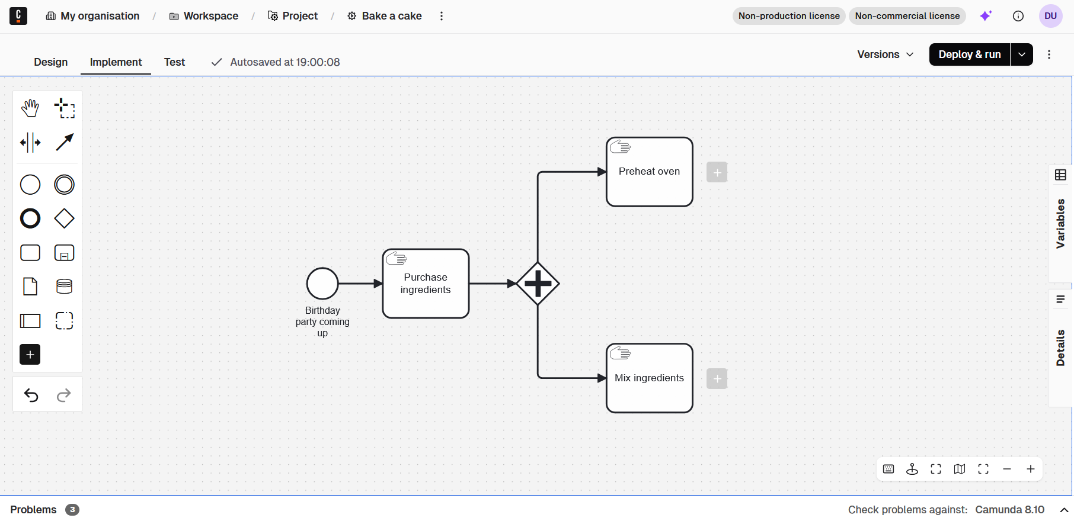Open the Versions dropdown
This screenshot has width=1074, height=521.
click(886, 54)
